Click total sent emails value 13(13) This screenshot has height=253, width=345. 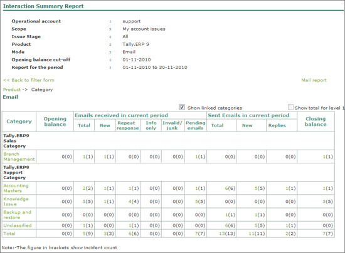tap(227, 234)
